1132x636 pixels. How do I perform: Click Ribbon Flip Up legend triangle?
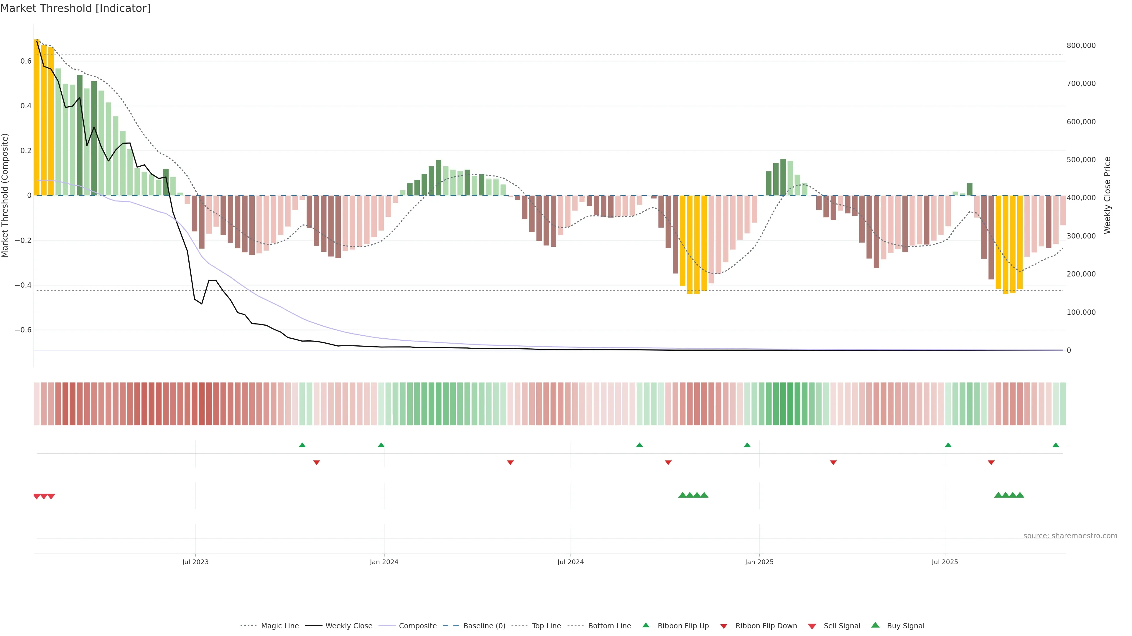coord(646,625)
